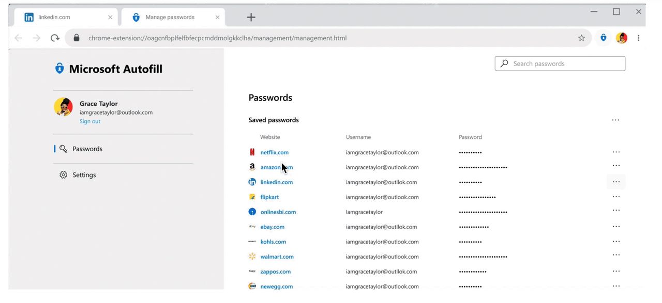Go forward to the next page

[x=36, y=38]
